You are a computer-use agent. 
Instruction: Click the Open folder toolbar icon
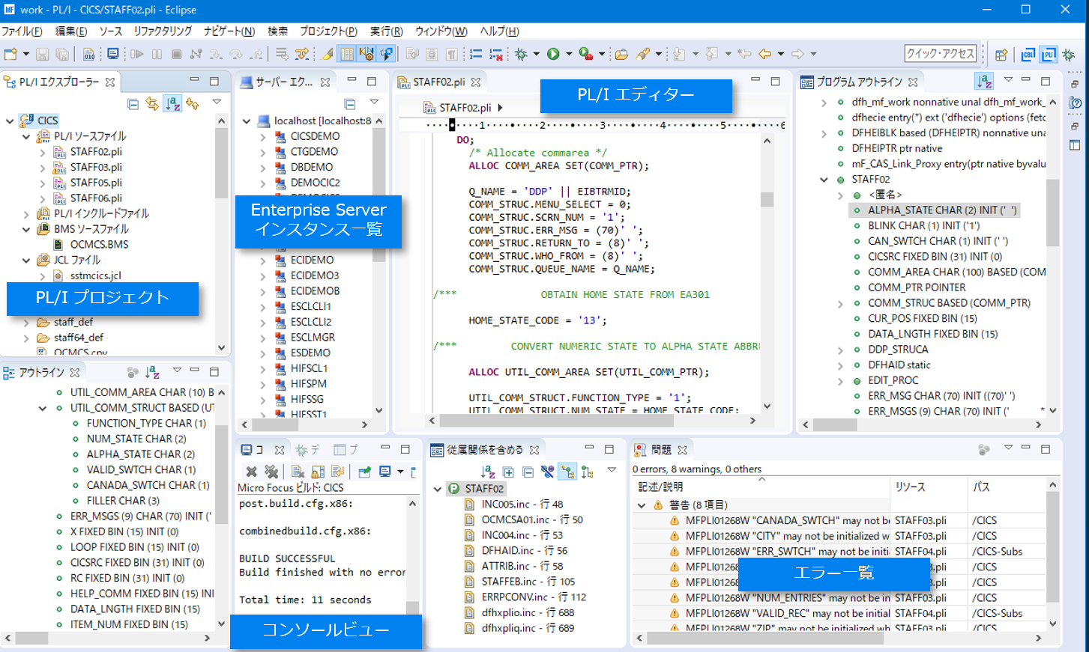621,54
